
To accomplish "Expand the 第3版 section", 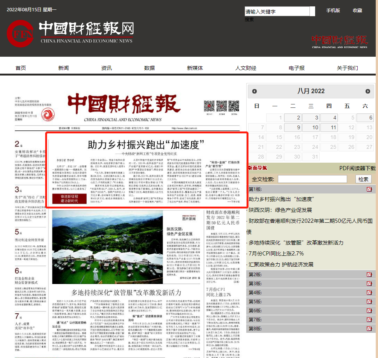I will [x=311, y=283].
